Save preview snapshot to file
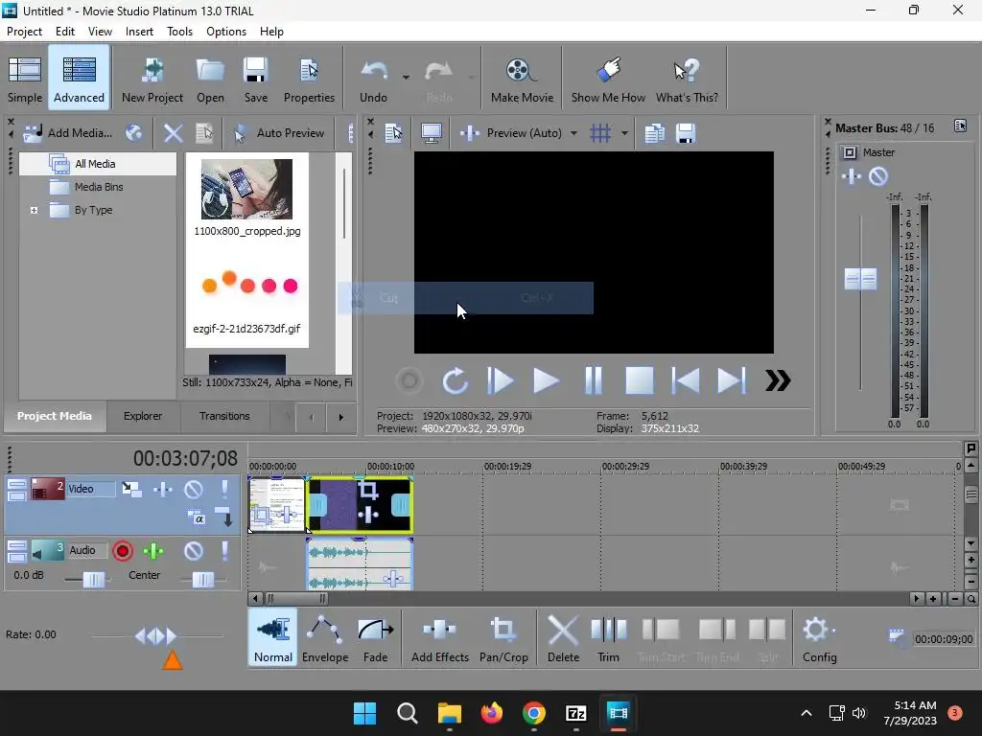The height and width of the screenshot is (736, 982). 686,132
